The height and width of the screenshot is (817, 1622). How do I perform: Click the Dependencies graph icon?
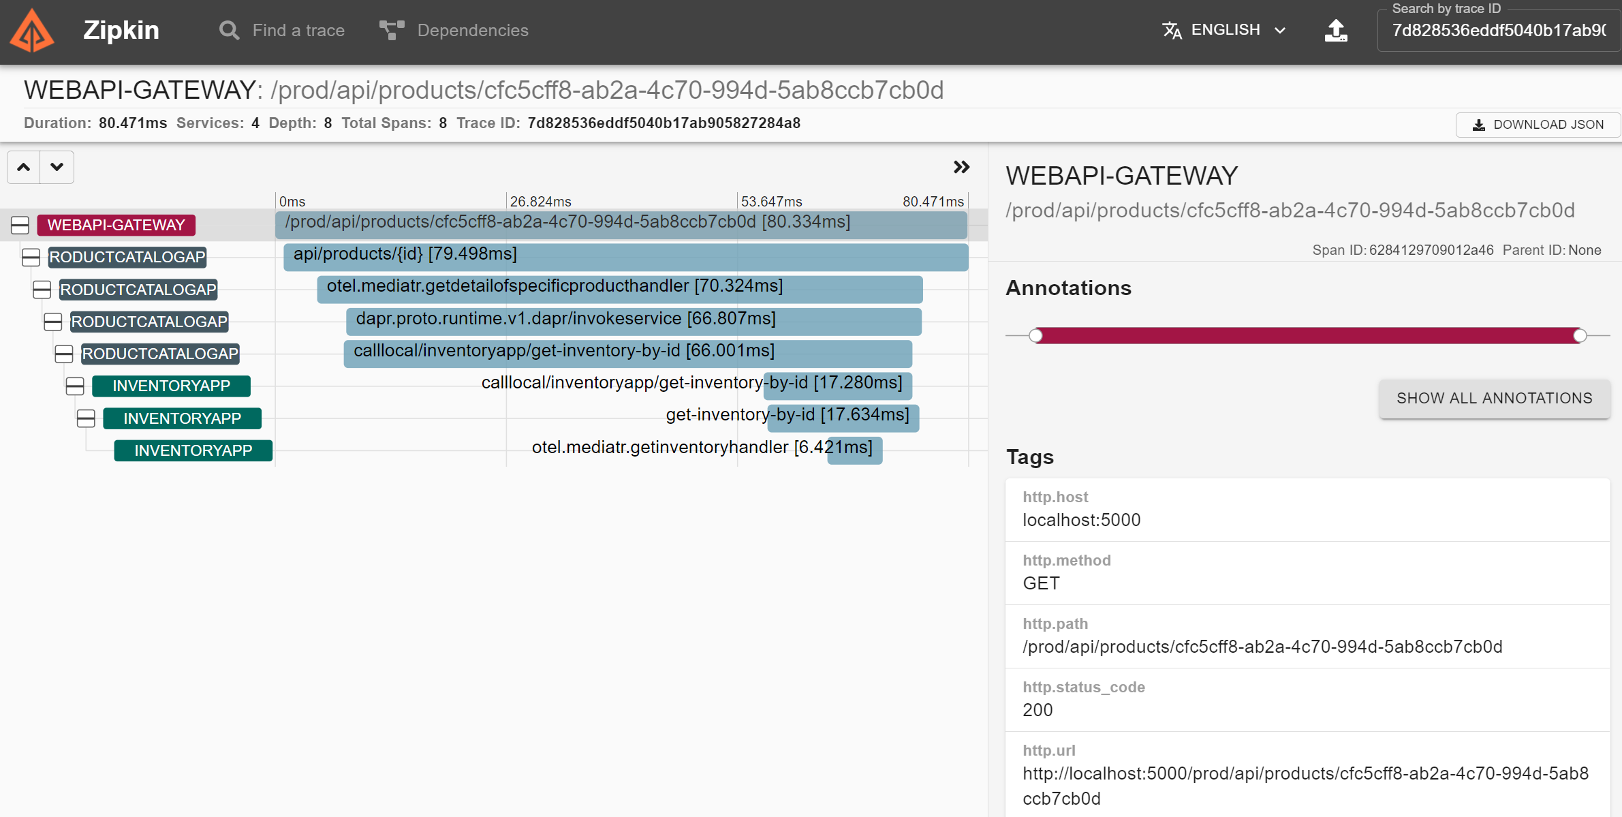(392, 31)
